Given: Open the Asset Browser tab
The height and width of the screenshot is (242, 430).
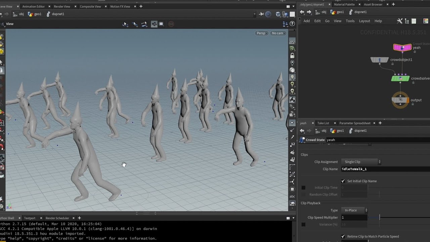Looking at the screenshot, I should 373,4.
